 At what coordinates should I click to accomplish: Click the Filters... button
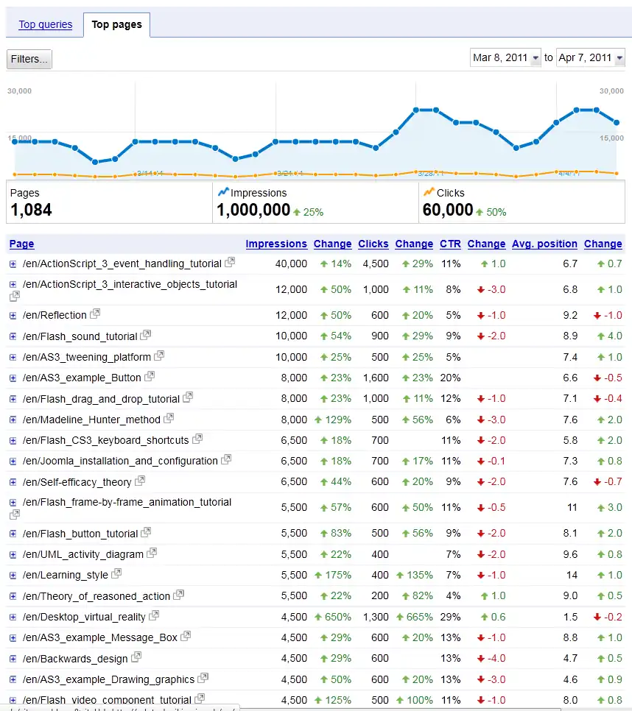[x=29, y=59]
